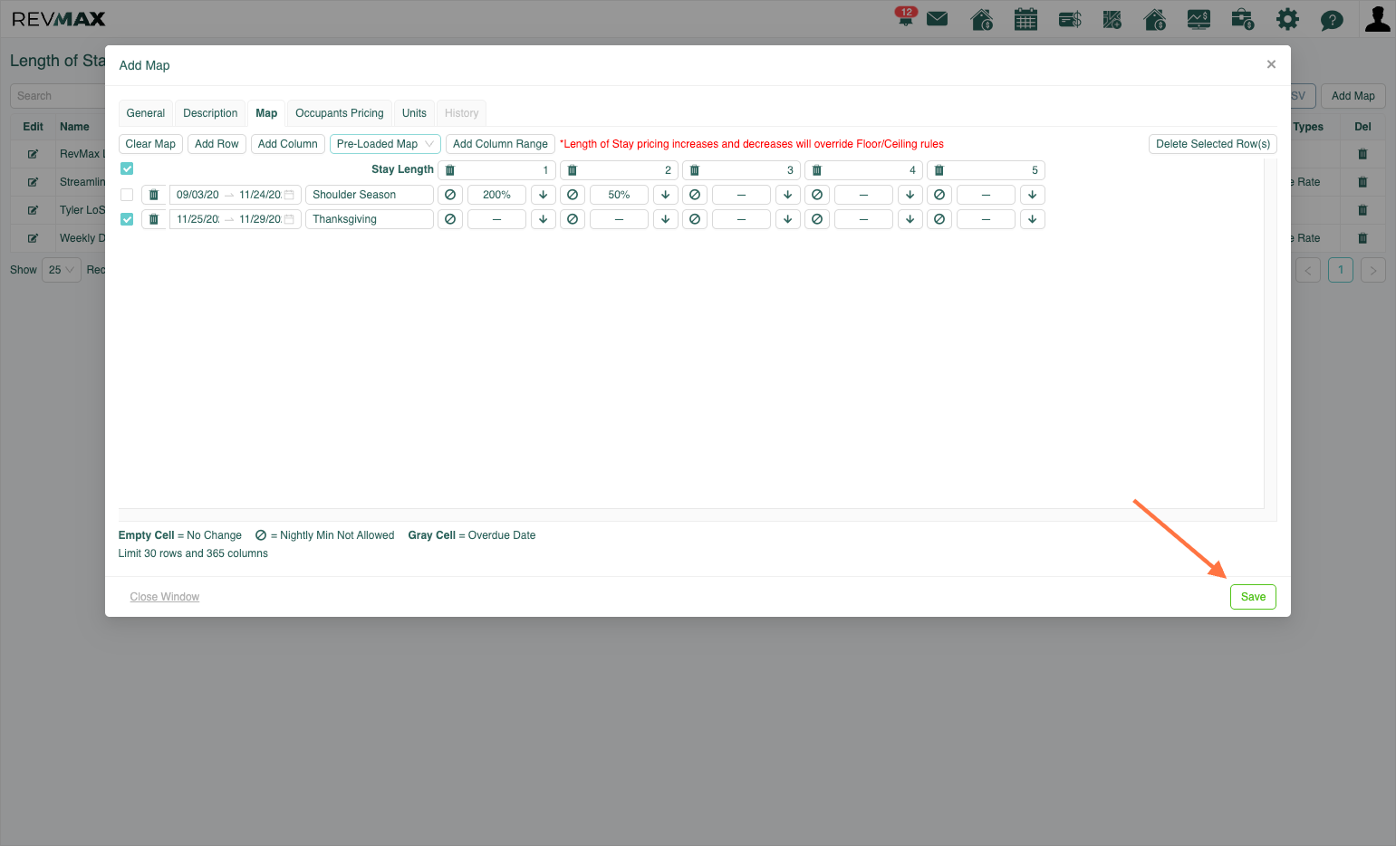The width and height of the screenshot is (1396, 846).
Task: Open the Occupants Pricing tab
Action: tap(340, 113)
